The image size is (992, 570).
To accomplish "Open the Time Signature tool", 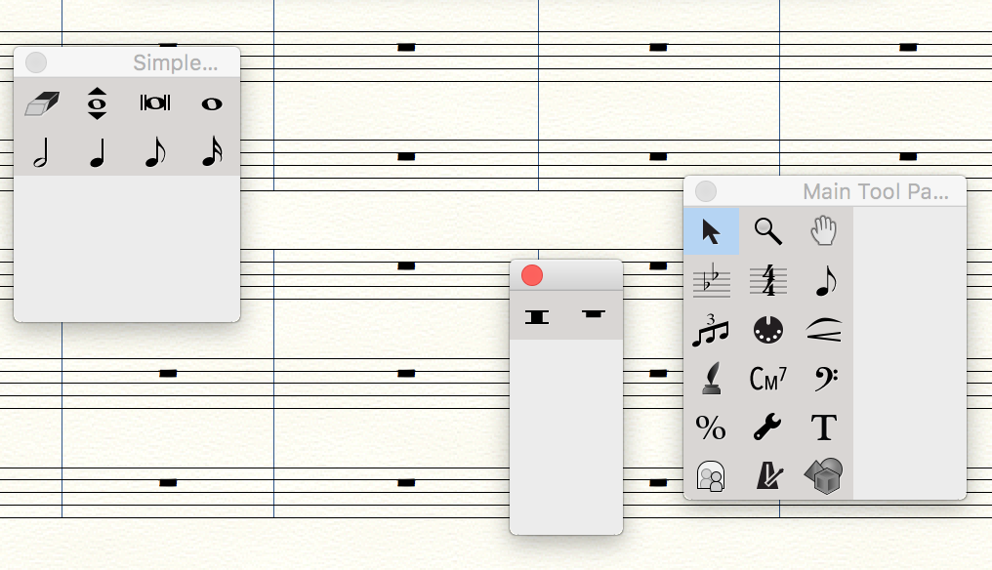I will (767, 281).
